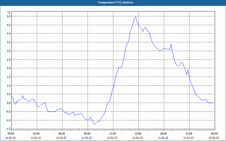The height and width of the screenshot is (141, 226).
Task: Click the 03:00 time label
Action: [37, 134]
